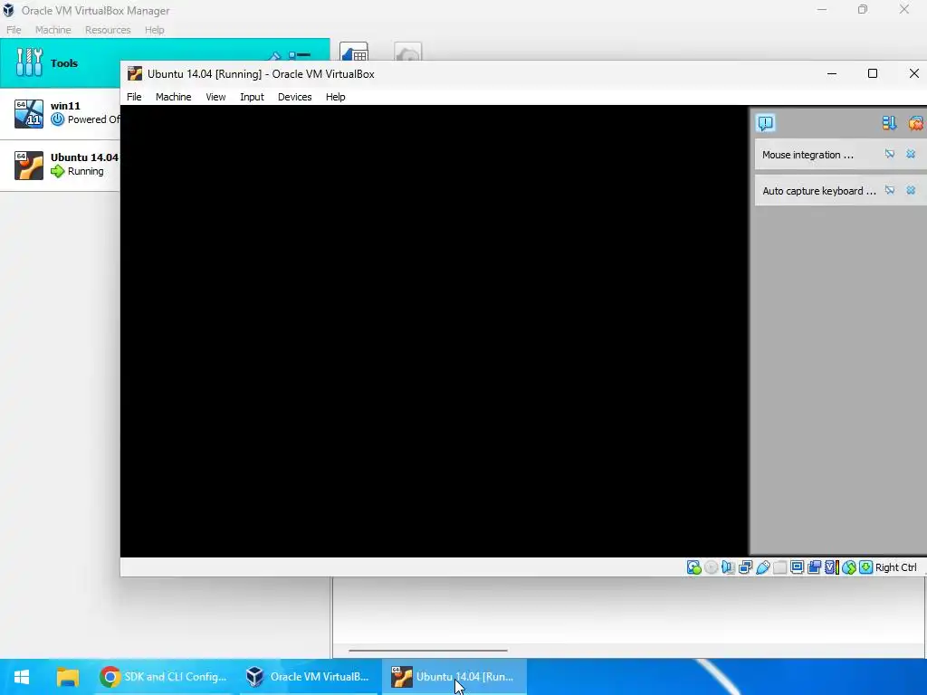This screenshot has width=927, height=695.
Task: Click the Ubuntu VM window title bar icon
Action: pos(135,73)
